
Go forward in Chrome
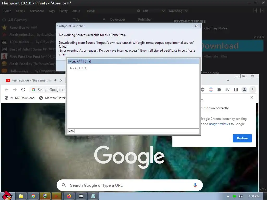point(15,90)
